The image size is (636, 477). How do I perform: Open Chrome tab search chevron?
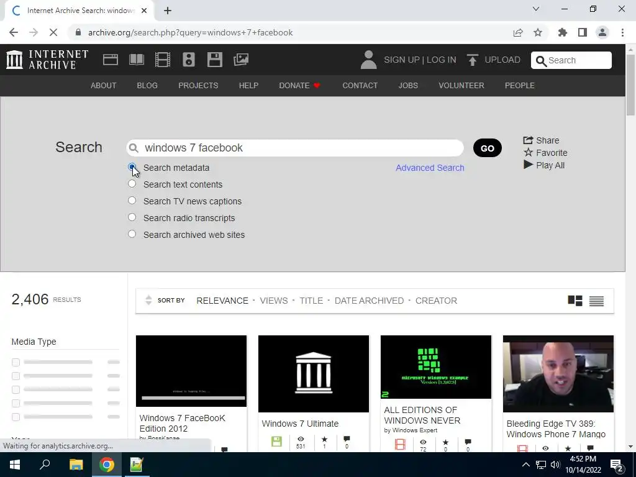tap(536, 9)
